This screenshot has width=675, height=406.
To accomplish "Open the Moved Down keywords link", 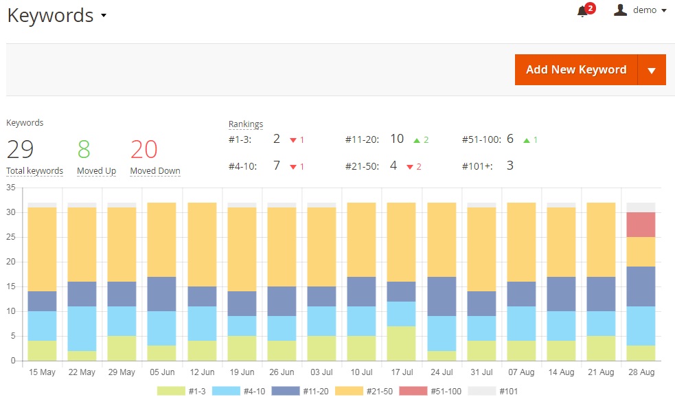I will [155, 171].
